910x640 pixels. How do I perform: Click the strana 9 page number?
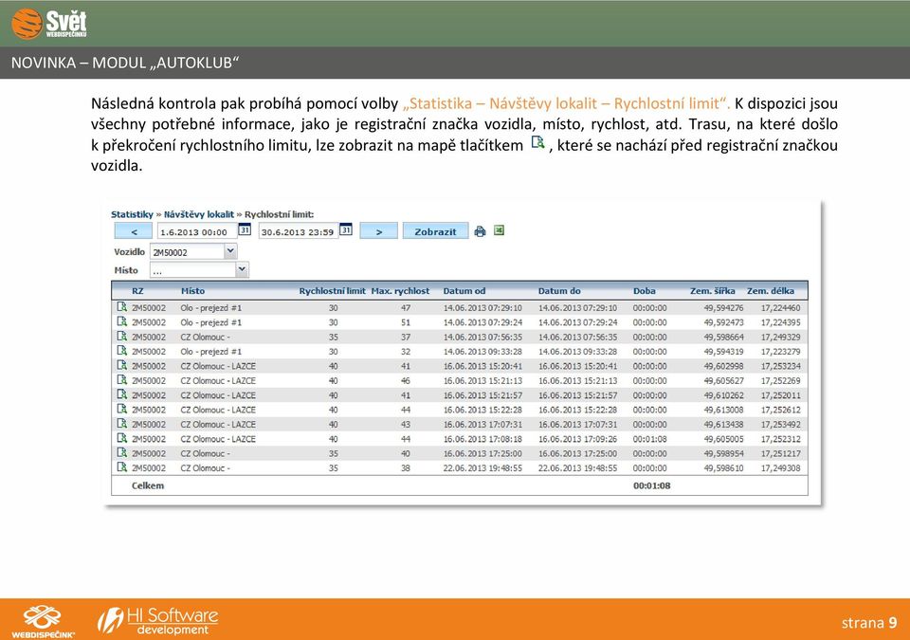[869, 623]
